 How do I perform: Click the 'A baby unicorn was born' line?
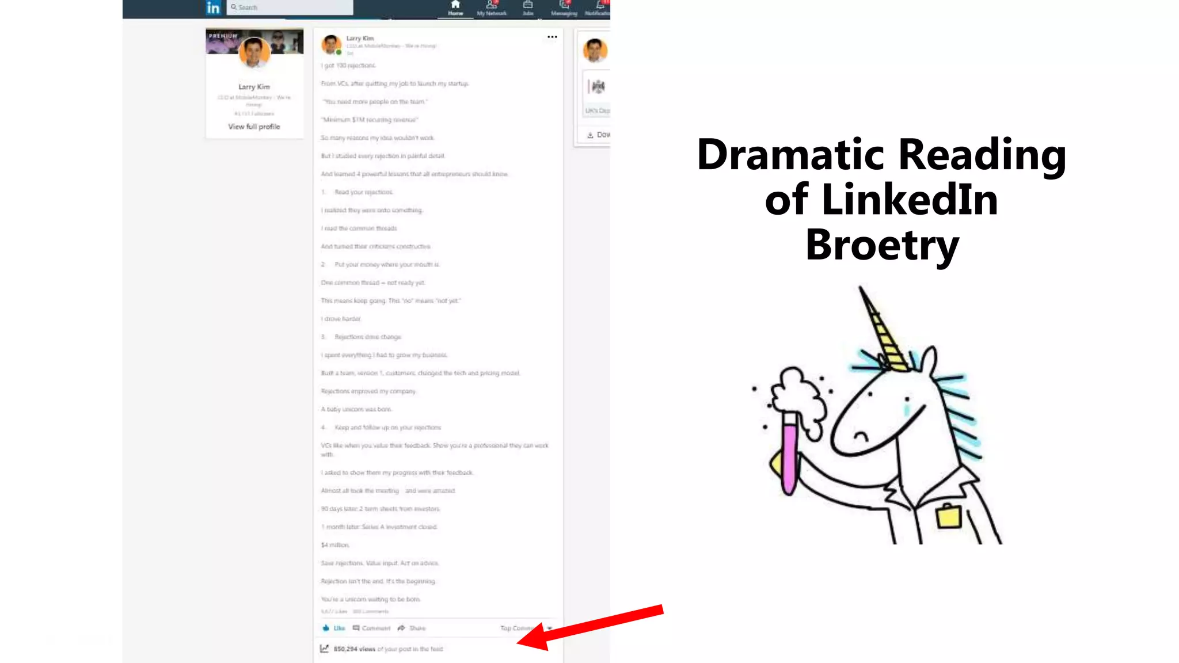pos(356,409)
